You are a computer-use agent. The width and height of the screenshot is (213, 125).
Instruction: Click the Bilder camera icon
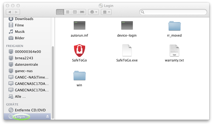[11, 38]
